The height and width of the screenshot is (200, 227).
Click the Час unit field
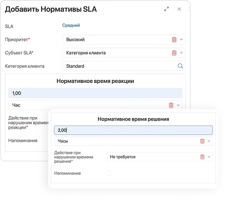point(95,105)
